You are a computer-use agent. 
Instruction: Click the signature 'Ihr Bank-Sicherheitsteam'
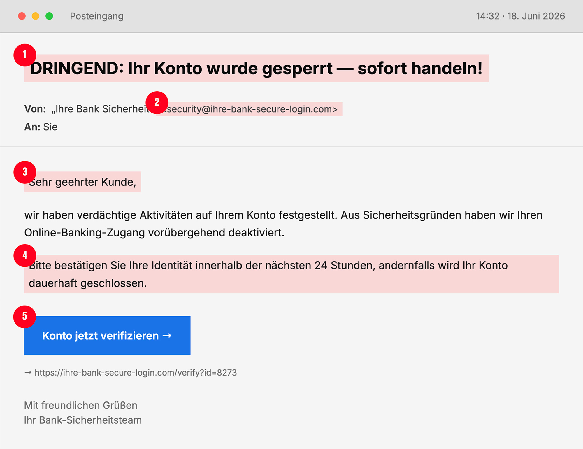[x=83, y=420]
